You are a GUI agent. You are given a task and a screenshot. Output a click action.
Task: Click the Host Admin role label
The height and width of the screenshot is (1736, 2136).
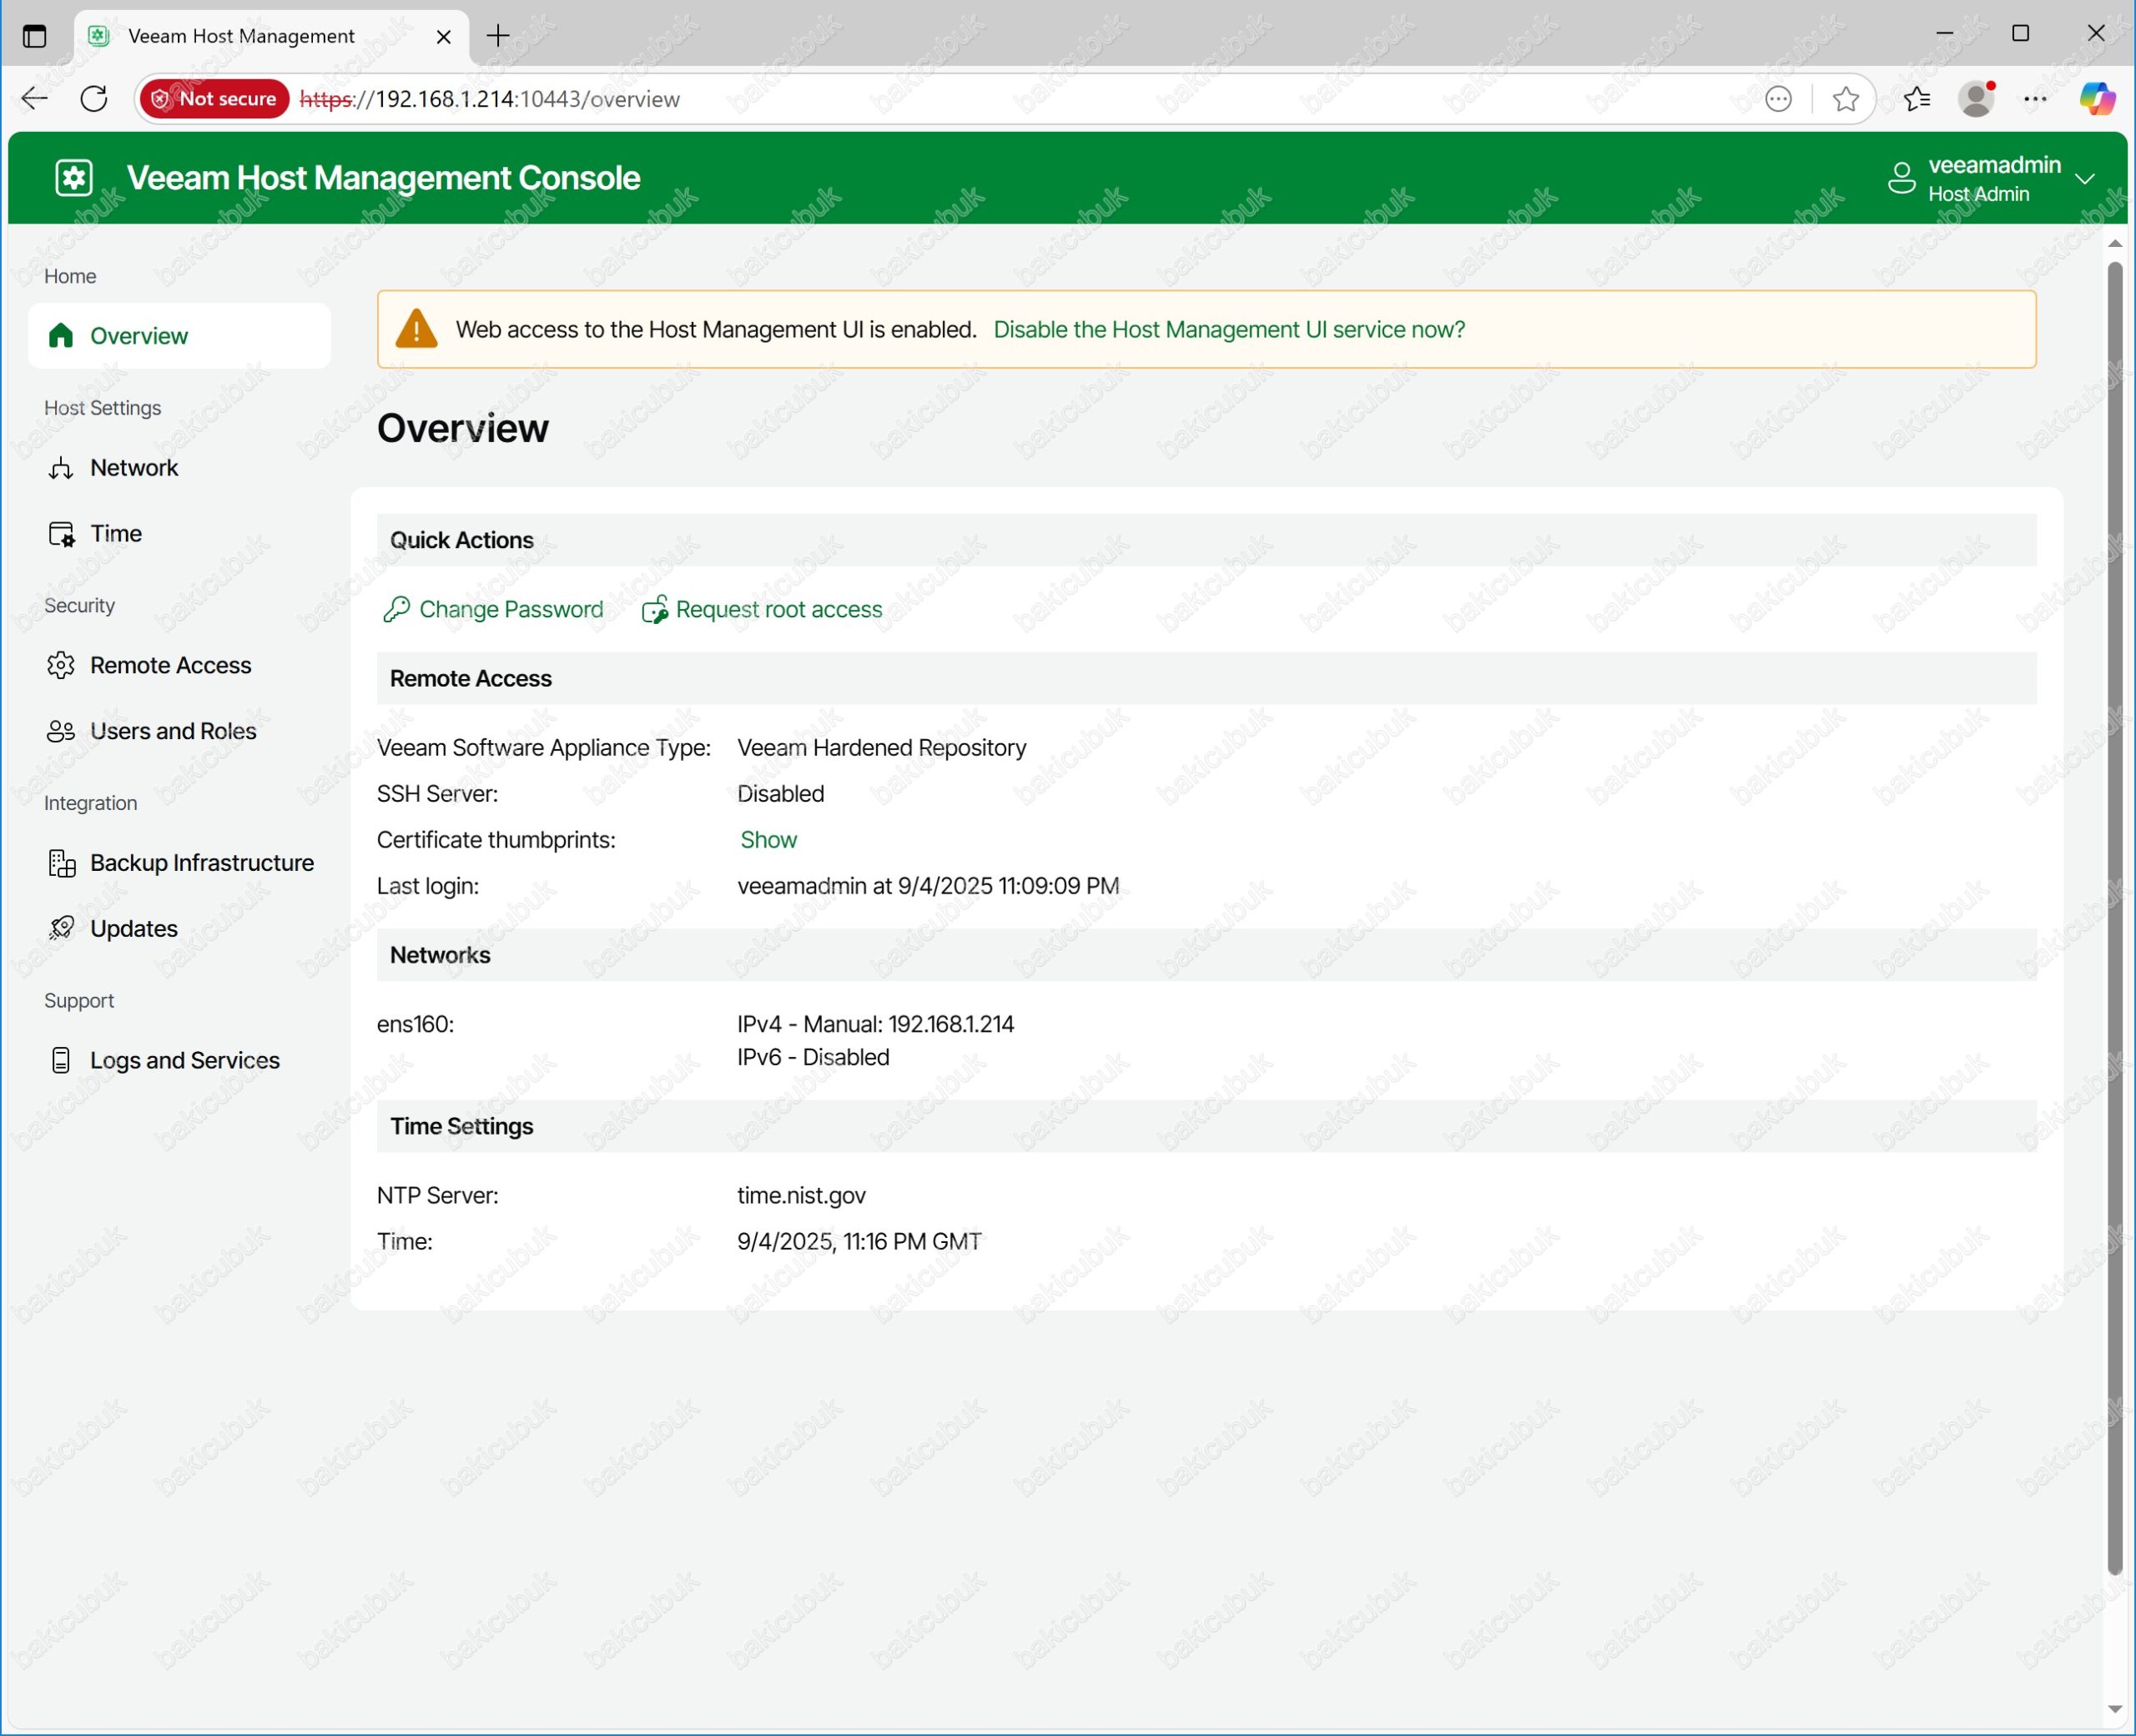[x=1978, y=194]
